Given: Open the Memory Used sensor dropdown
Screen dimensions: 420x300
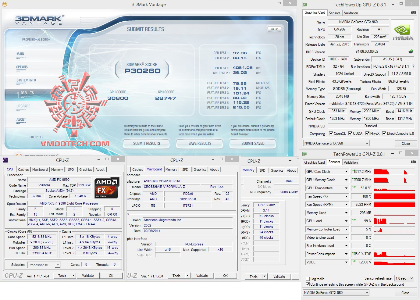Looking at the screenshot, I should point(346,213).
